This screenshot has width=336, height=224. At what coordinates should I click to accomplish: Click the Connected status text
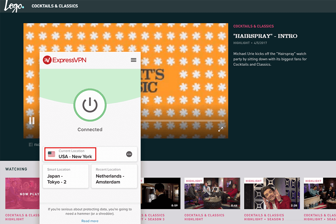point(90,129)
